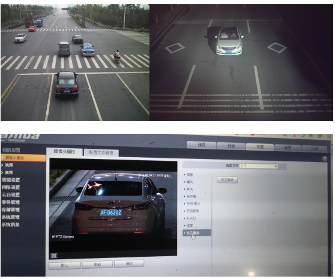Click the help question mark icon
The width and height of the screenshot is (335, 279).
click(324, 158)
